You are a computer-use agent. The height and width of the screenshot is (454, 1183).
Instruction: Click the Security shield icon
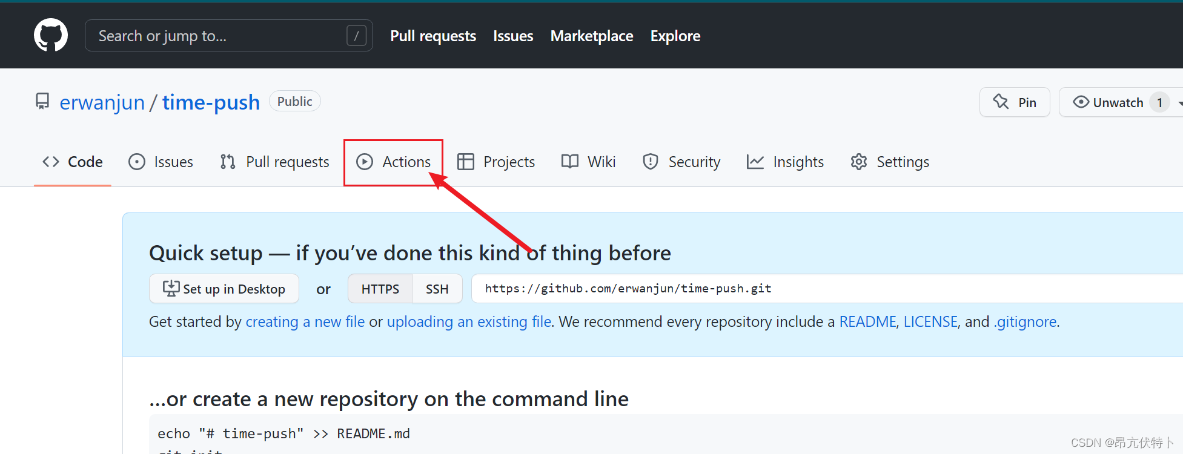coord(651,162)
